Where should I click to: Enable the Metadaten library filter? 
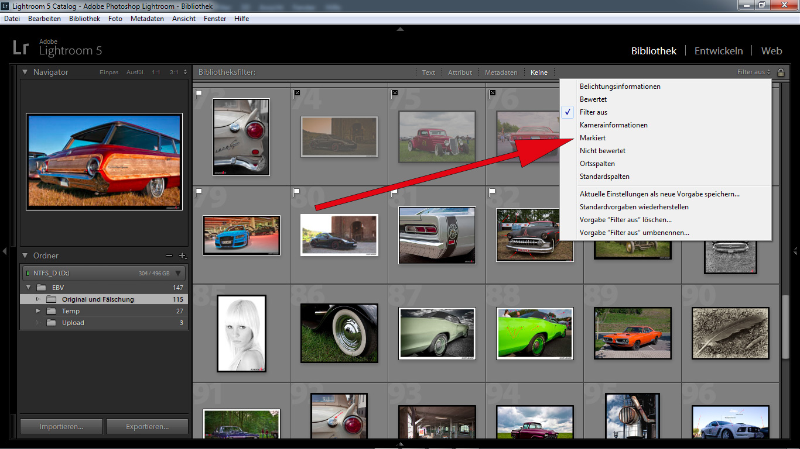click(x=501, y=72)
